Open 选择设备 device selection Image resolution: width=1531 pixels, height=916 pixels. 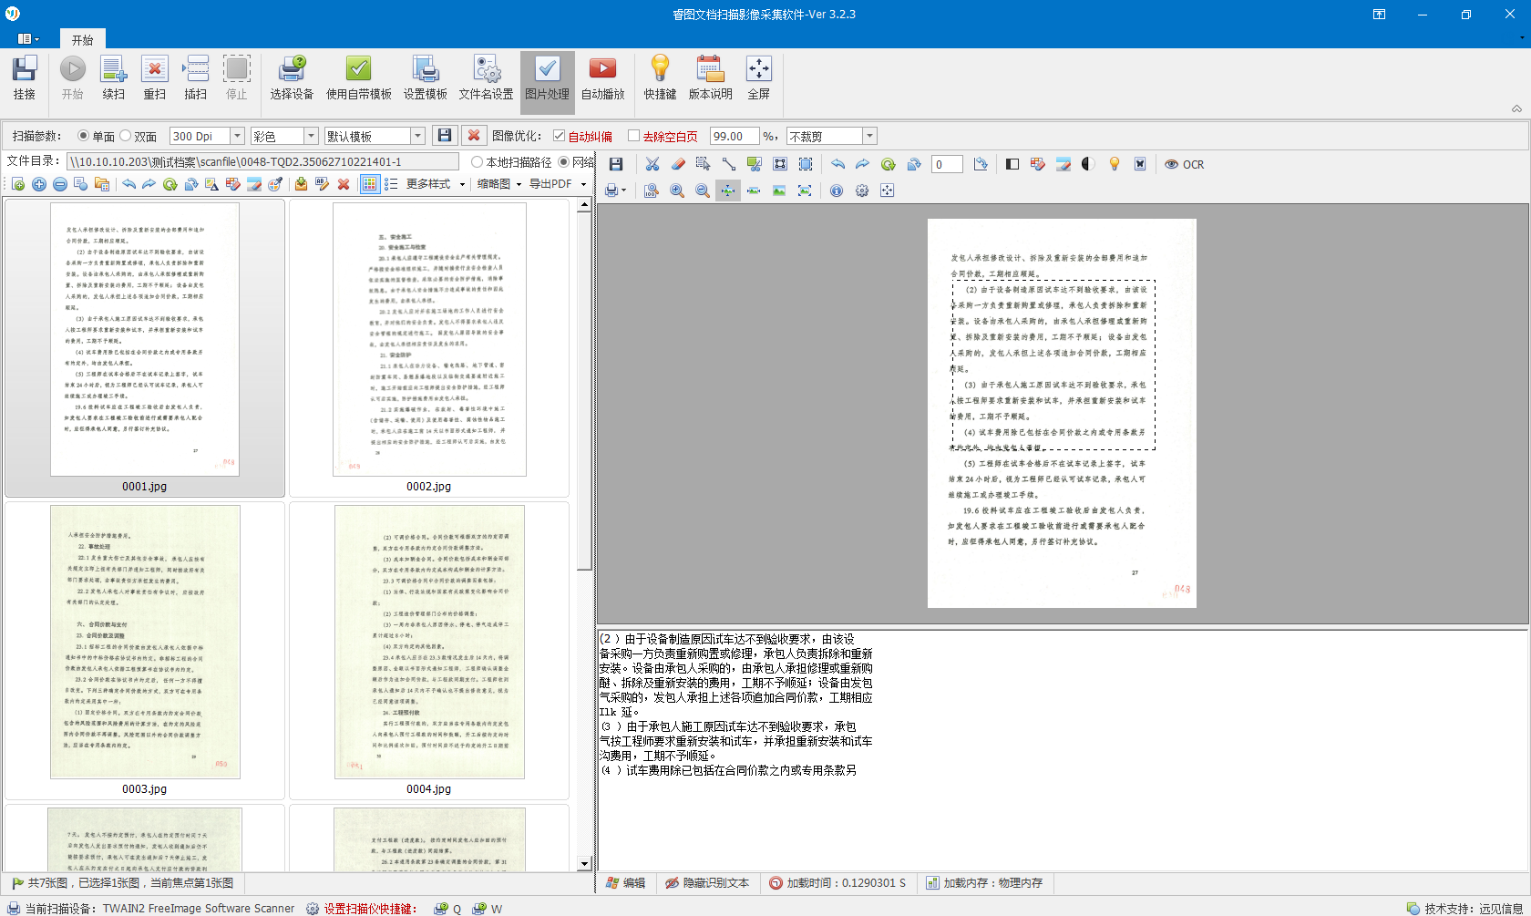292,77
